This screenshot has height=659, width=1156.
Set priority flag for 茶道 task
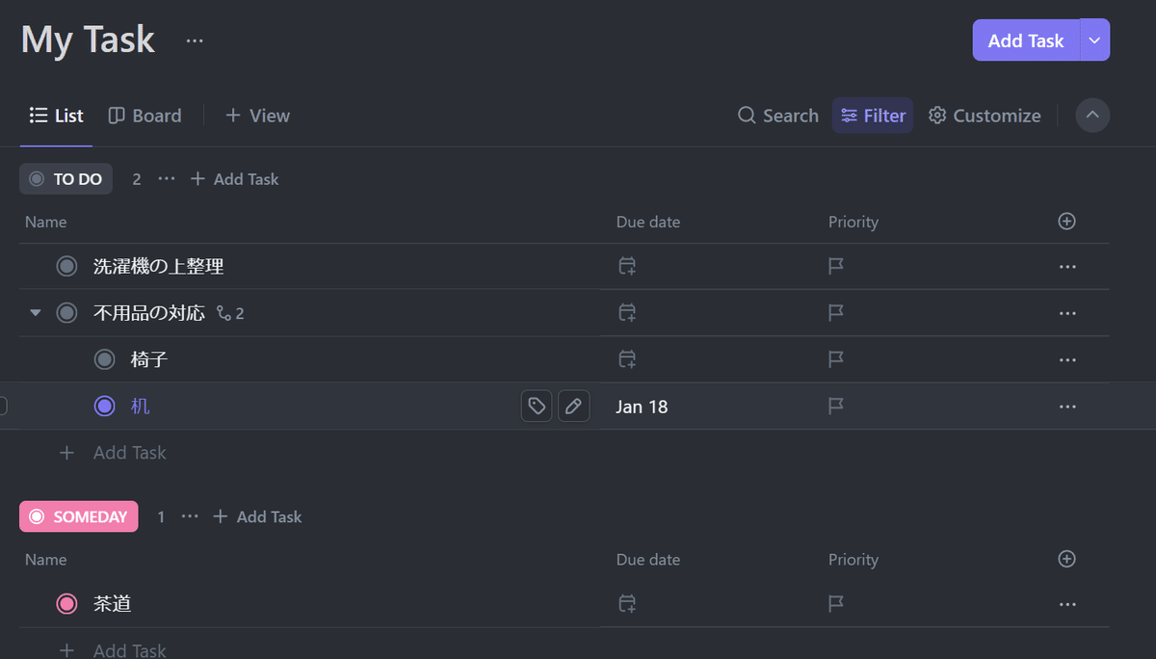click(x=836, y=604)
